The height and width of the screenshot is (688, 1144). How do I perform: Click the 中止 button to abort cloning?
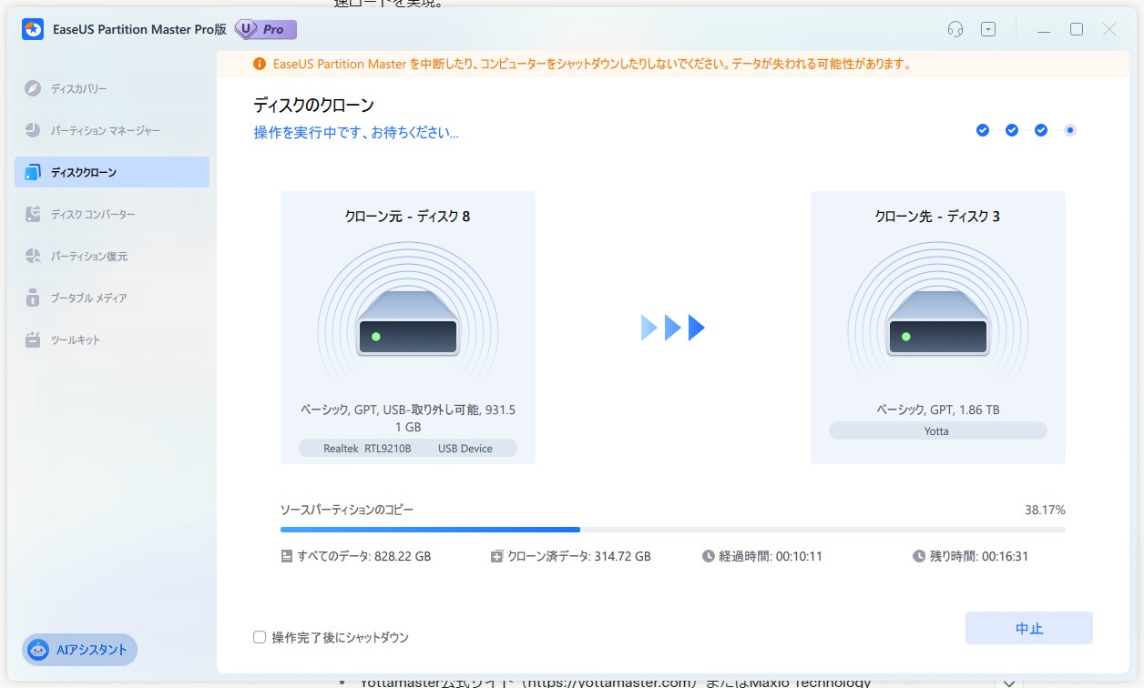click(x=1029, y=629)
